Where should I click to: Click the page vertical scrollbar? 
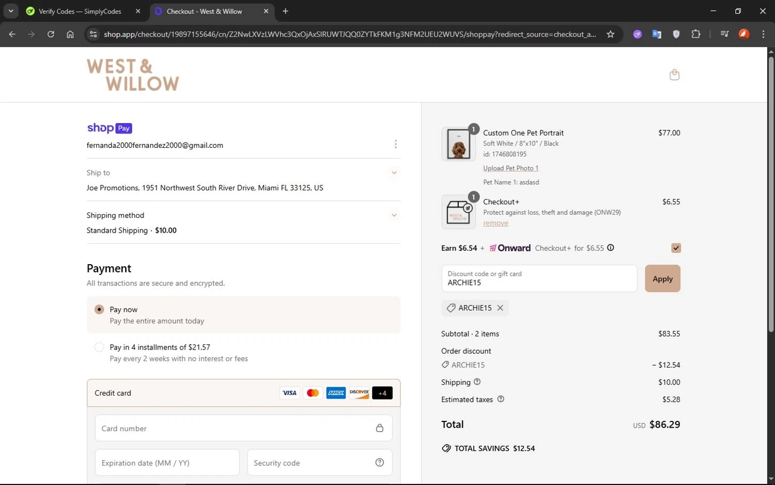(771, 194)
